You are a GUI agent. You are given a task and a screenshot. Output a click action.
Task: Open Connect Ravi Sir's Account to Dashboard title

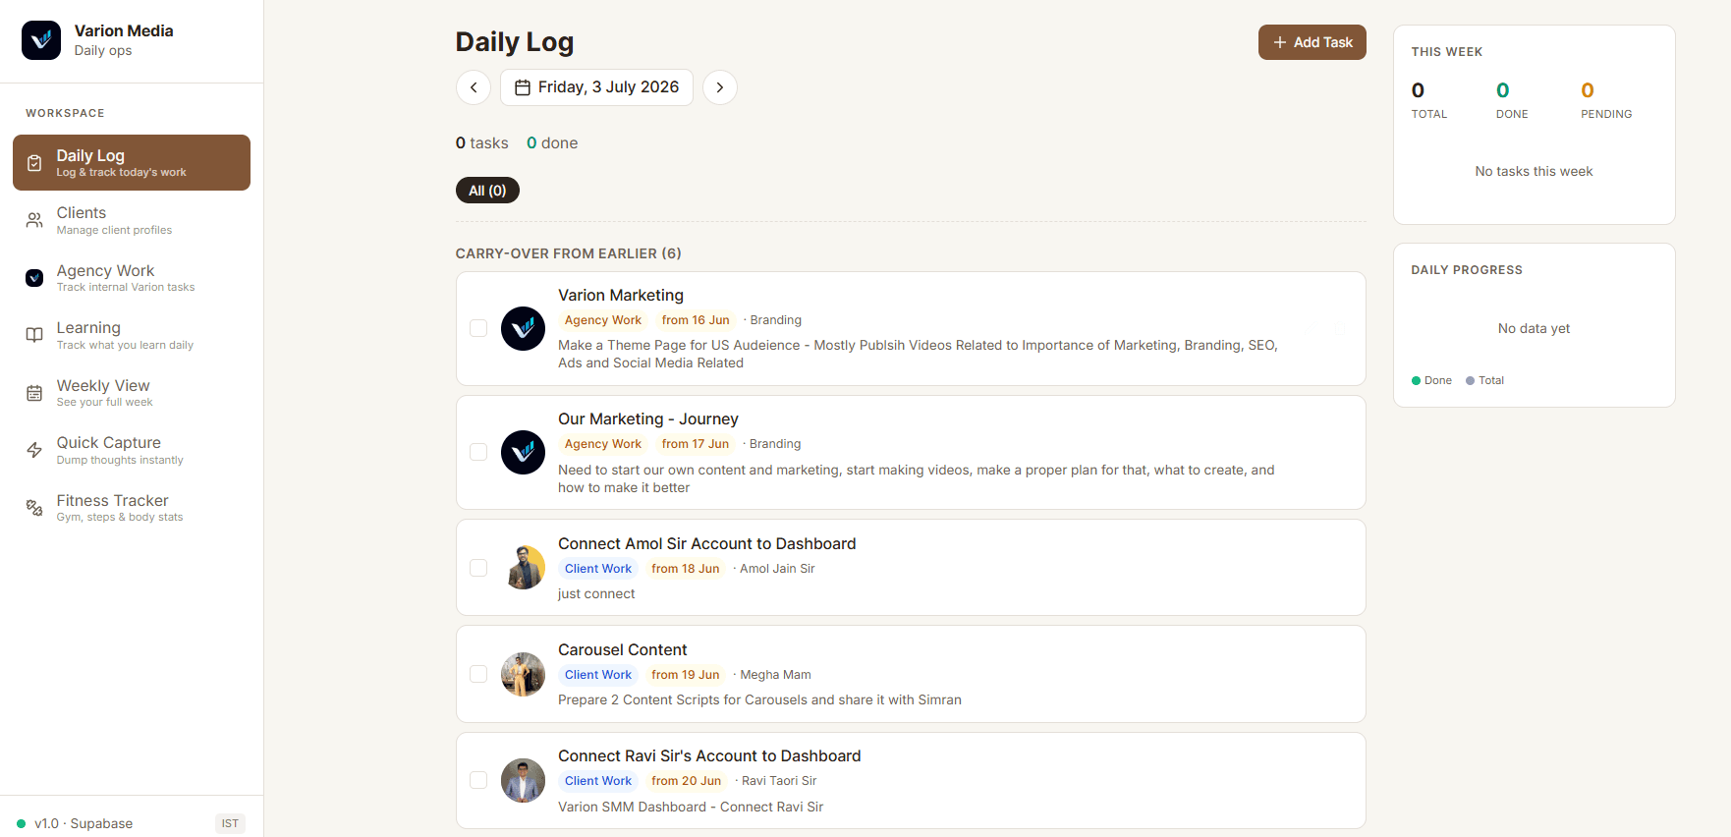point(709,755)
